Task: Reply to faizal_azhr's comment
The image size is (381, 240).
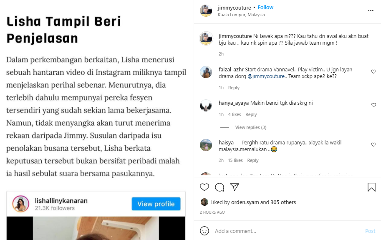Action: [x=234, y=88]
